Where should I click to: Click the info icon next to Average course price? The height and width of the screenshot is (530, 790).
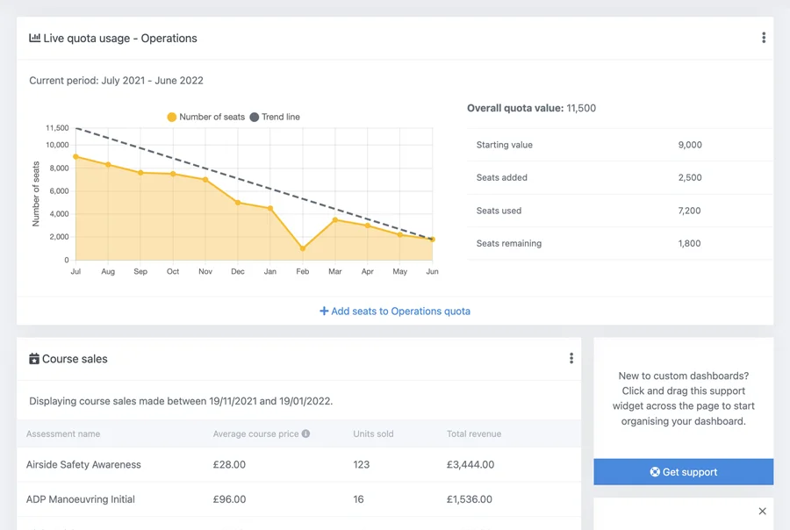point(305,433)
